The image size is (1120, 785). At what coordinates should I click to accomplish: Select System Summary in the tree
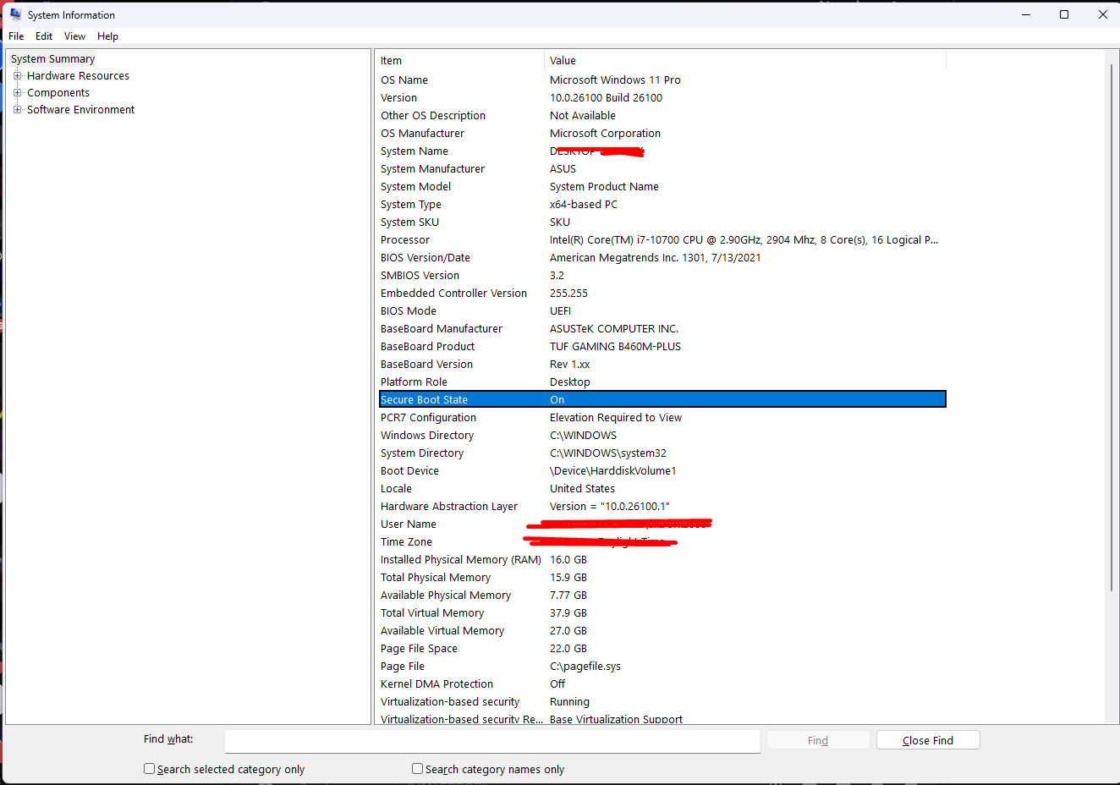52,58
